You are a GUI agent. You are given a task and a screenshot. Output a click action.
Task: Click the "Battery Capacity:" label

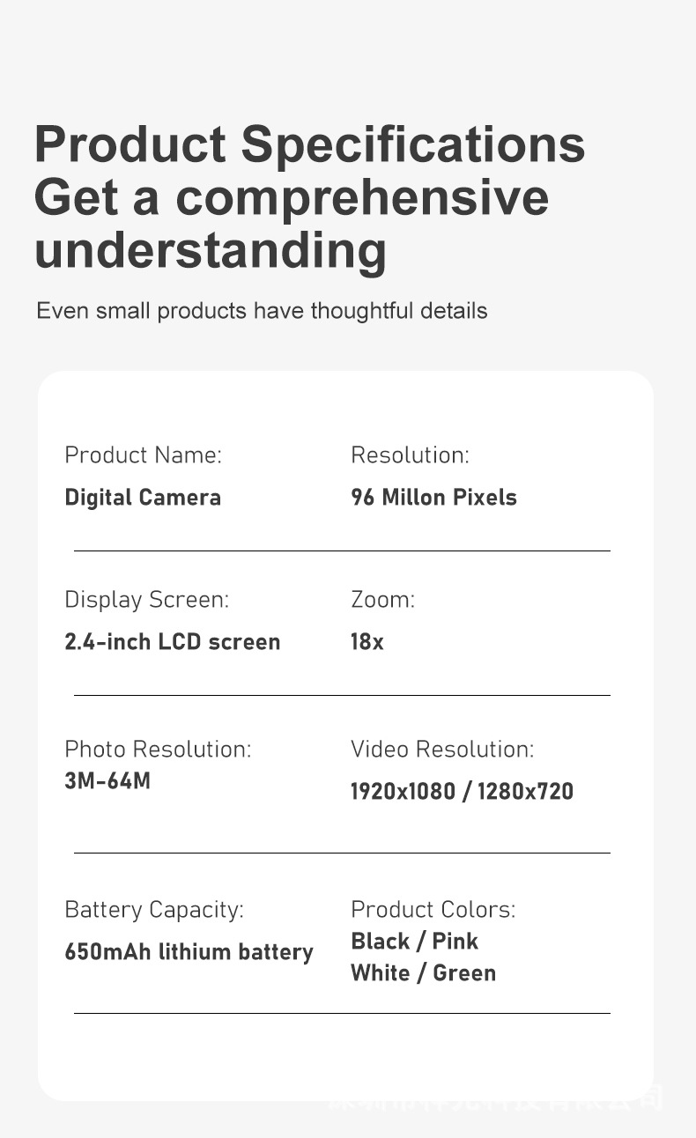pos(154,910)
